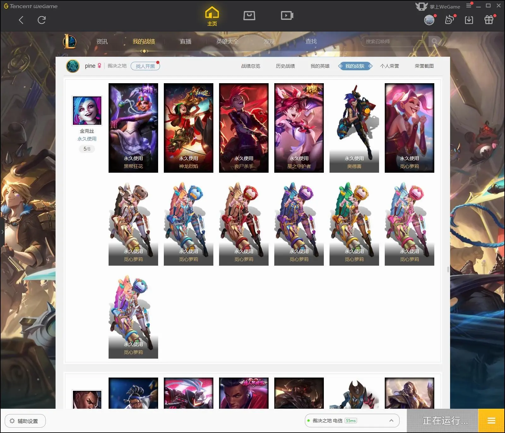Open the 我的英雄 sub-tab
This screenshot has width=505, height=433.
[x=320, y=66]
